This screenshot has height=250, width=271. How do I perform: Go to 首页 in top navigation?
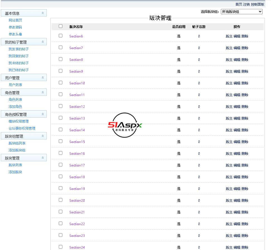[239, 4]
